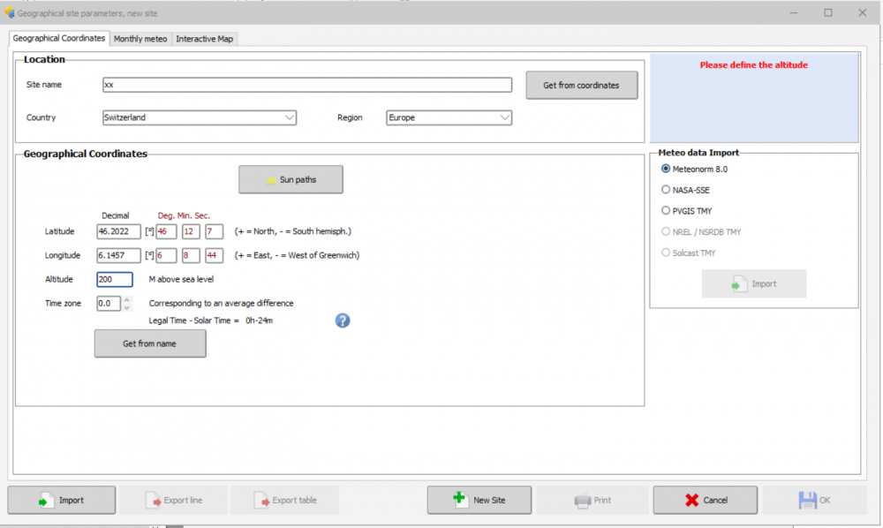Click the red X Cancel button
This screenshot has height=528, width=883.
(705, 500)
